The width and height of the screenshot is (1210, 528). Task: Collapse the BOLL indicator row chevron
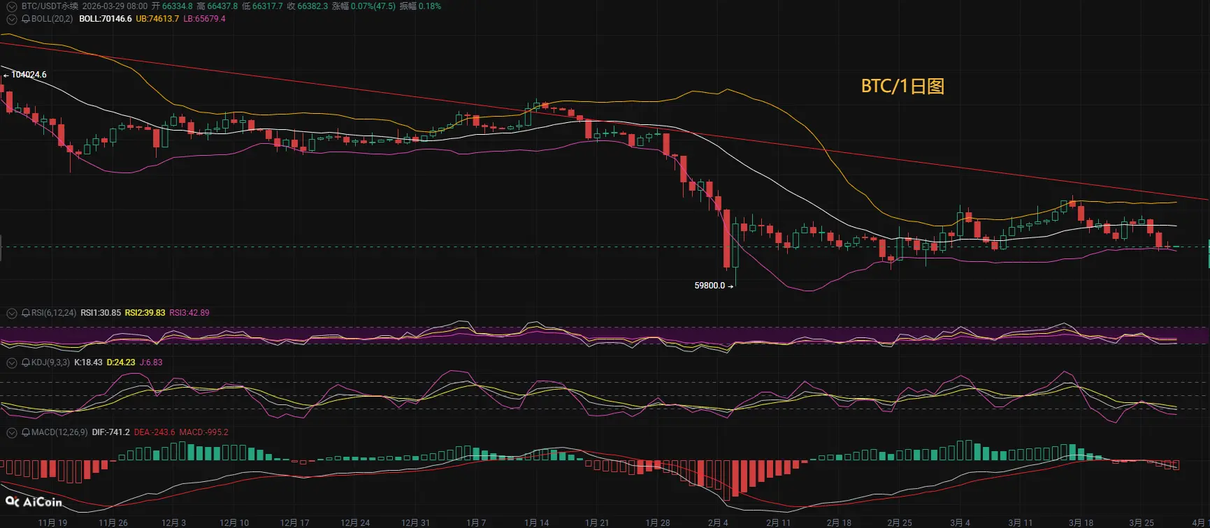pyautogui.click(x=11, y=19)
